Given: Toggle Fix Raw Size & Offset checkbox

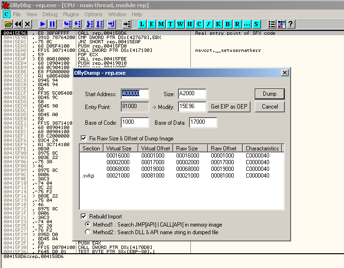Looking at the screenshot, I should click(84, 139).
